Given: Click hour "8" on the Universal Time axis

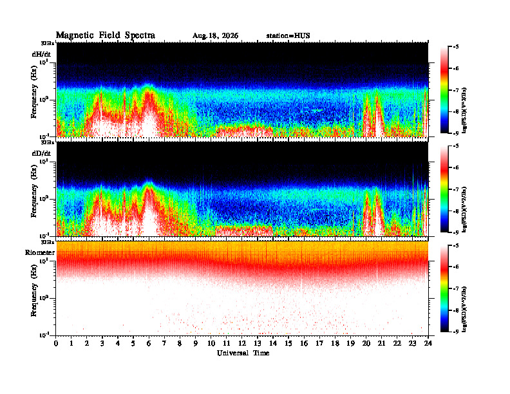Looking at the screenshot, I should point(180,343).
